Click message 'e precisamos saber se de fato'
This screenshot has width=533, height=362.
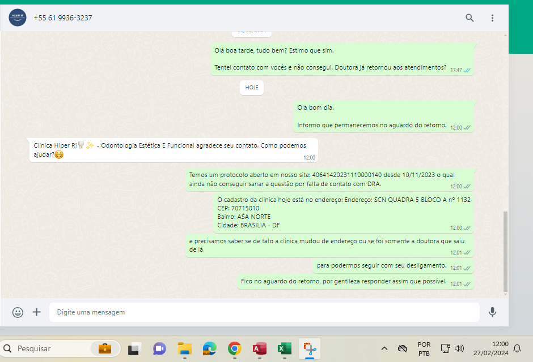(x=330, y=245)
